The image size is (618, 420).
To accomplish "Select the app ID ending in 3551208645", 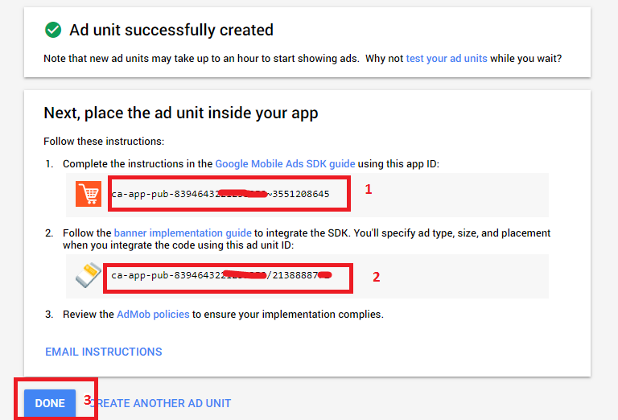I will [x=220, y=194].
